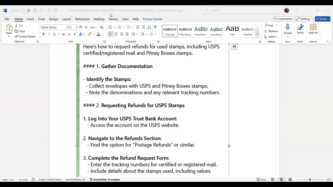Viewport: 333px width, 187px height.
Task: Toggle Bold formatting
Action: (43, 34)
